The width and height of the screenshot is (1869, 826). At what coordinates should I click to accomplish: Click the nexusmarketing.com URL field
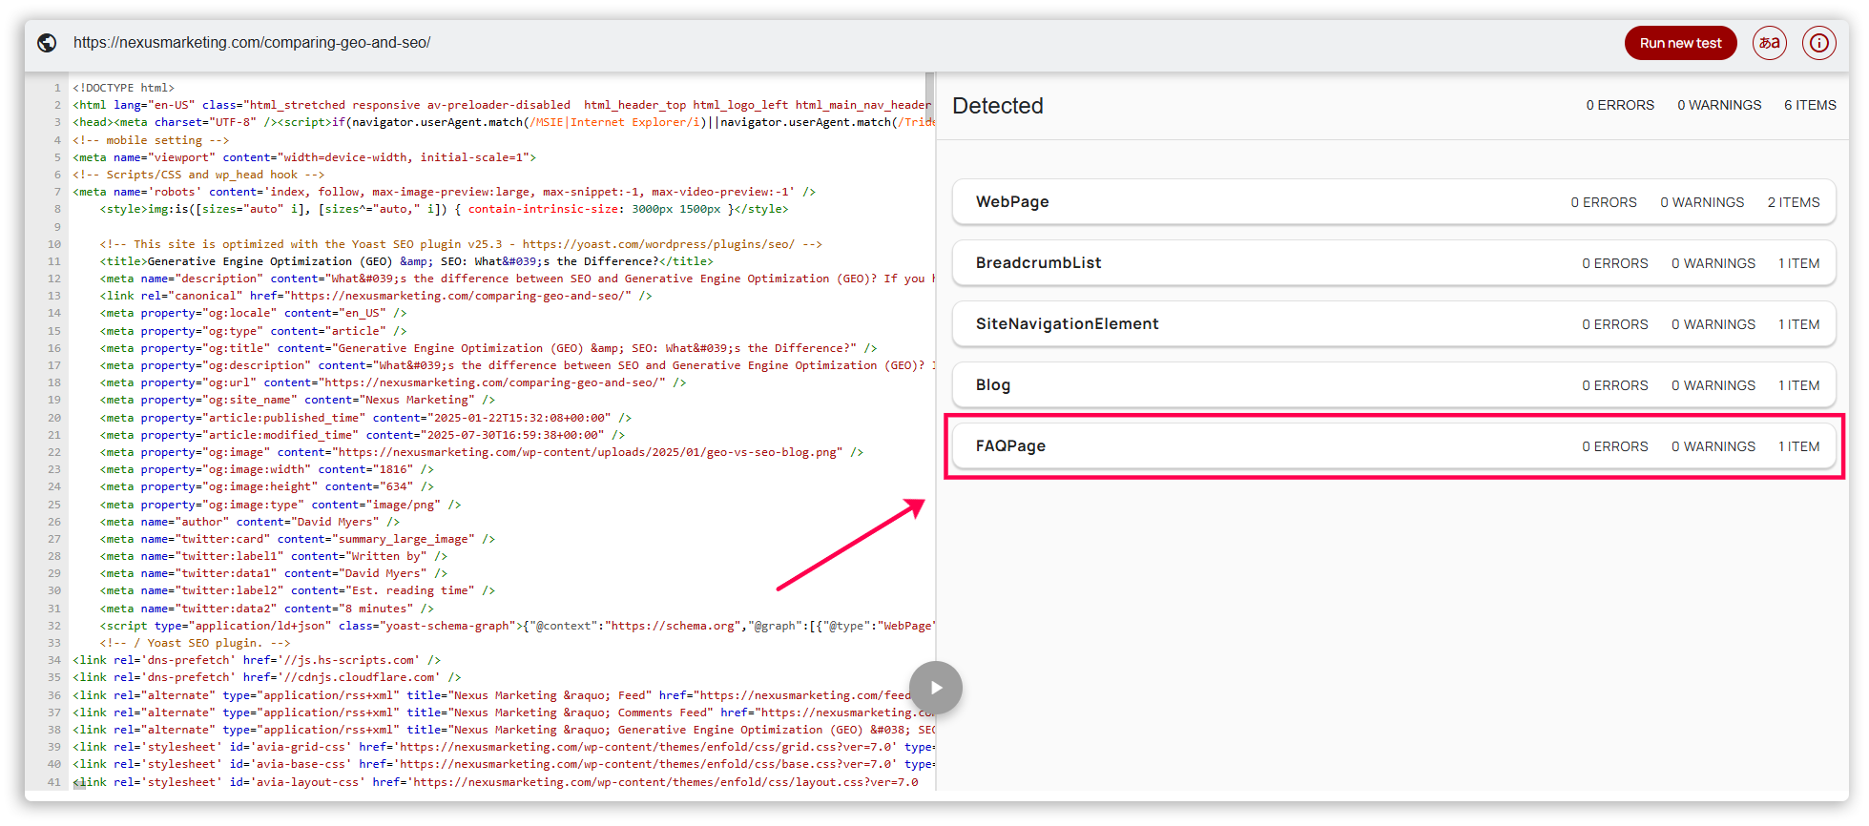pyautogui.click(x=252, y=43)
